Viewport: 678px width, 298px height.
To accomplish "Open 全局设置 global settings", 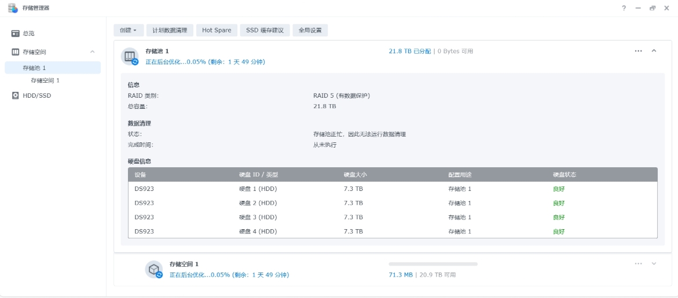I will click(x=310, y=30).
